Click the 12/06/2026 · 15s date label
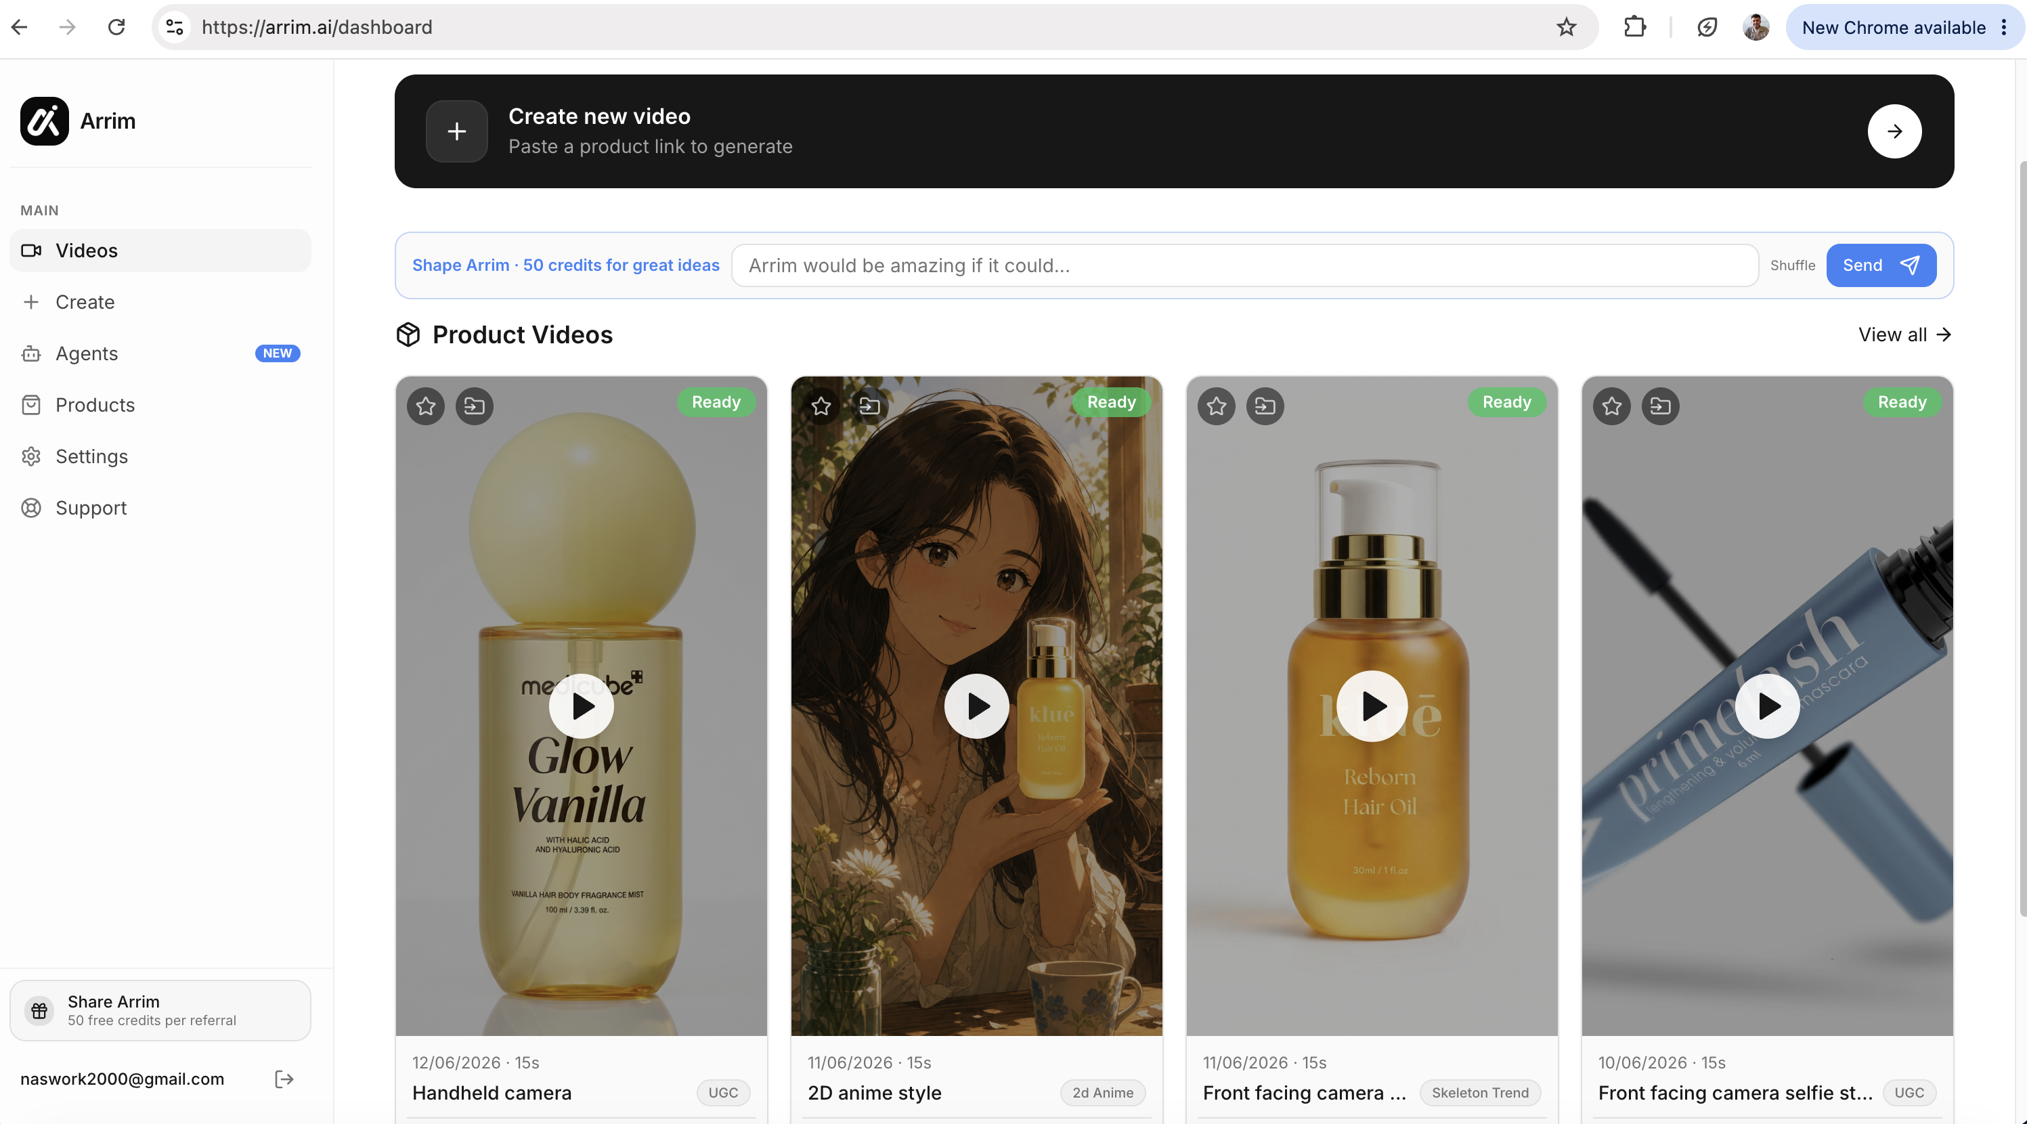Viewport: 2027px width, 1124px height. click(x=475, y=1062)
